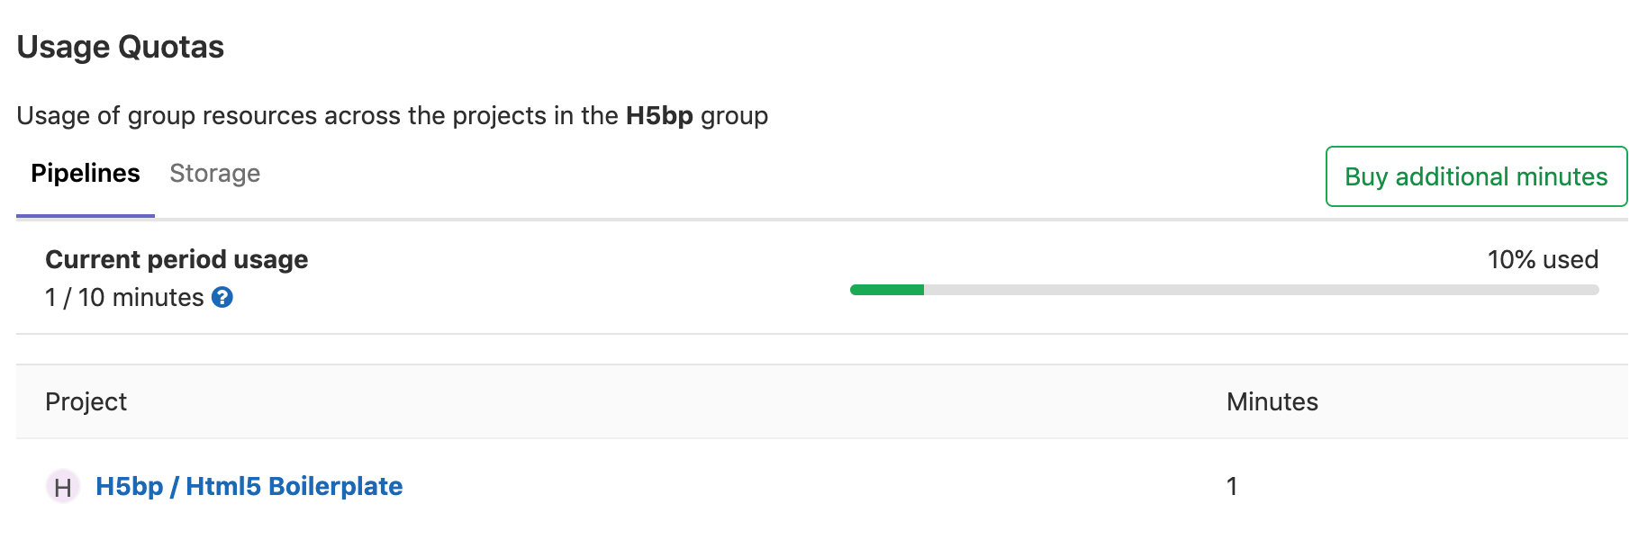Viewport: 1648px width, 549px height.
Task: Click the Current period usage heading
Action: [177, 259]
